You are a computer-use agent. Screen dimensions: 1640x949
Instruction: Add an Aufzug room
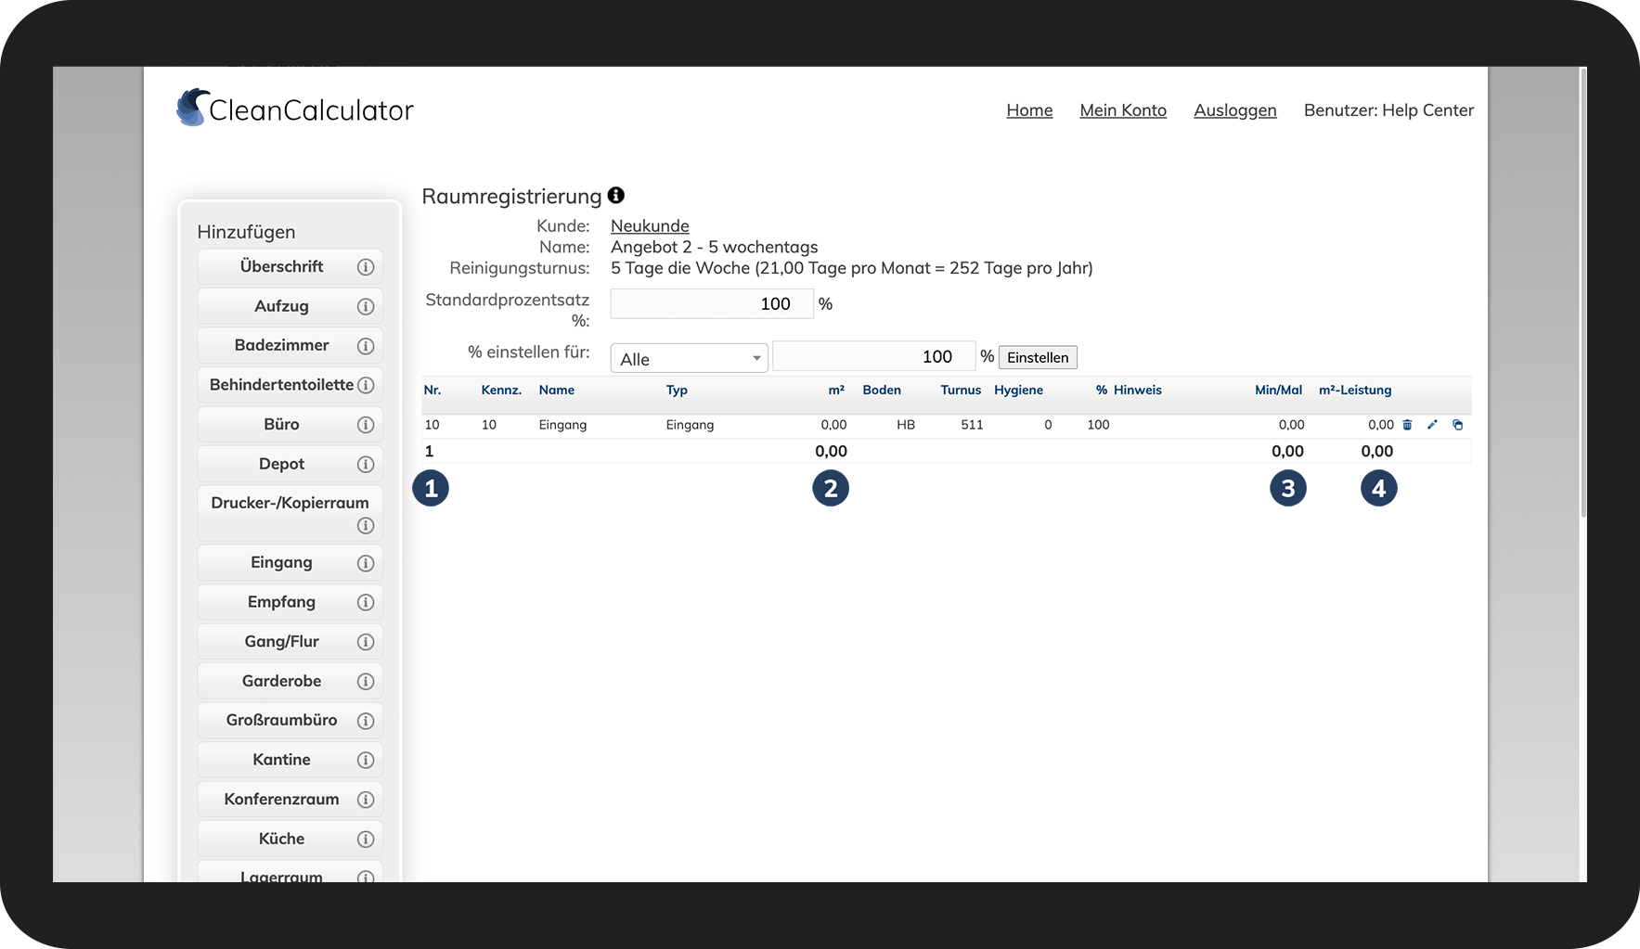(281, 306)
